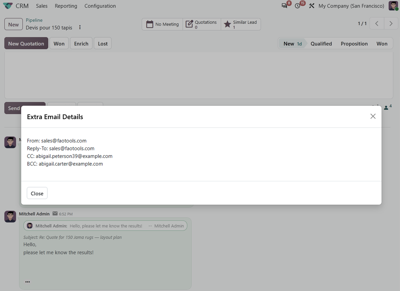Click the No Meeting calendar button

click(162, 24)
